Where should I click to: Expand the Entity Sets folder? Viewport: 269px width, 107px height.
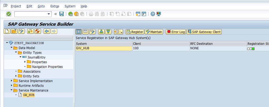tap(16, 76)
